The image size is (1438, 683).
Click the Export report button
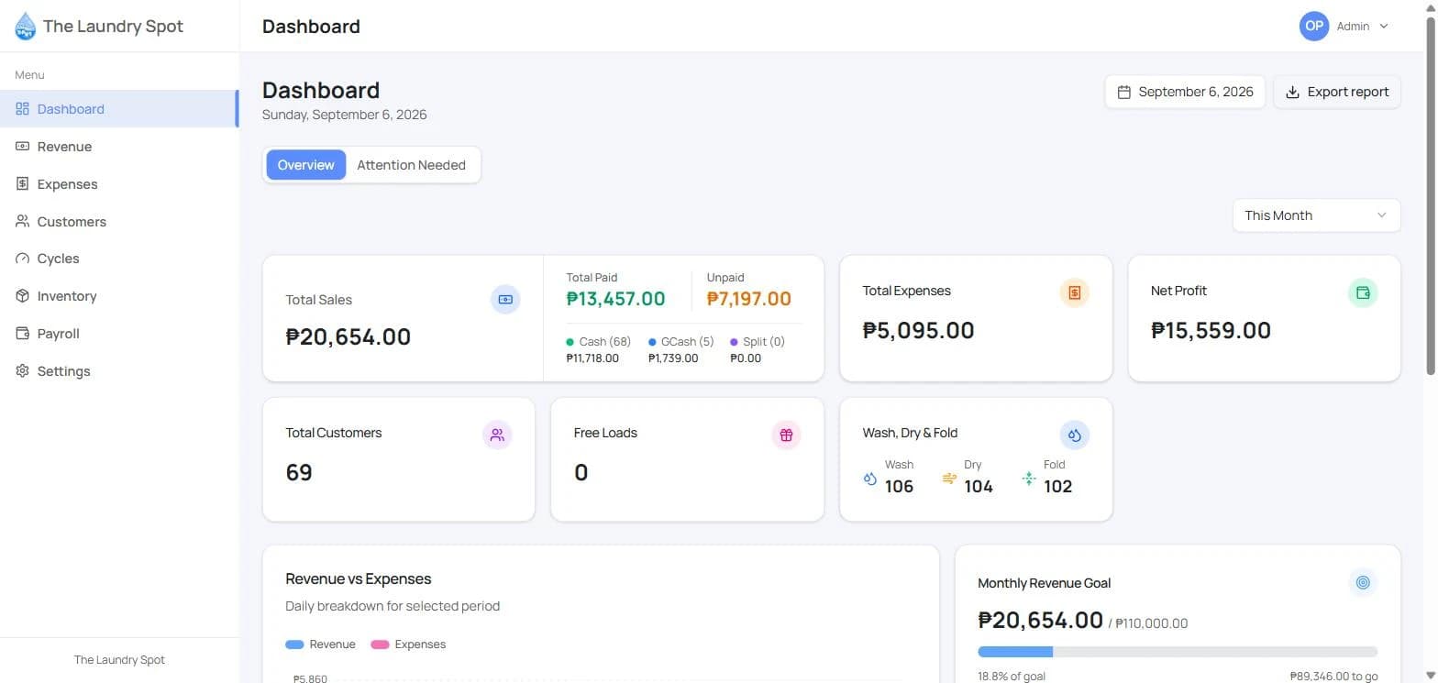point(1337,92)
